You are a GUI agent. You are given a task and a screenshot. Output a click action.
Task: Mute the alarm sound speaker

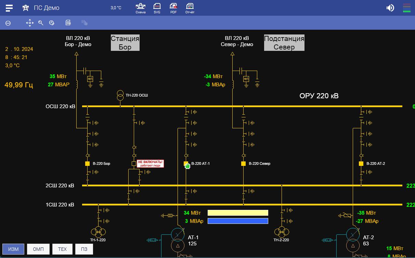pyautogui.click(x=390, y=8)
